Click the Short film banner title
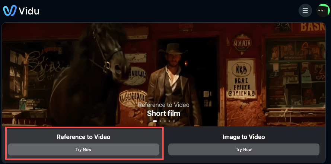Image resolution: width=331 pixels, height=164 pixels. point(163,113)
